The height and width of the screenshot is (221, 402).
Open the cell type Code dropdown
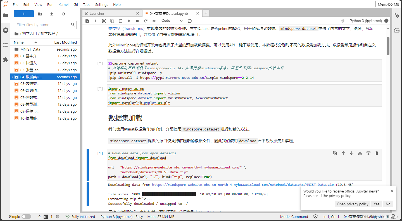(x=172, y=21)
